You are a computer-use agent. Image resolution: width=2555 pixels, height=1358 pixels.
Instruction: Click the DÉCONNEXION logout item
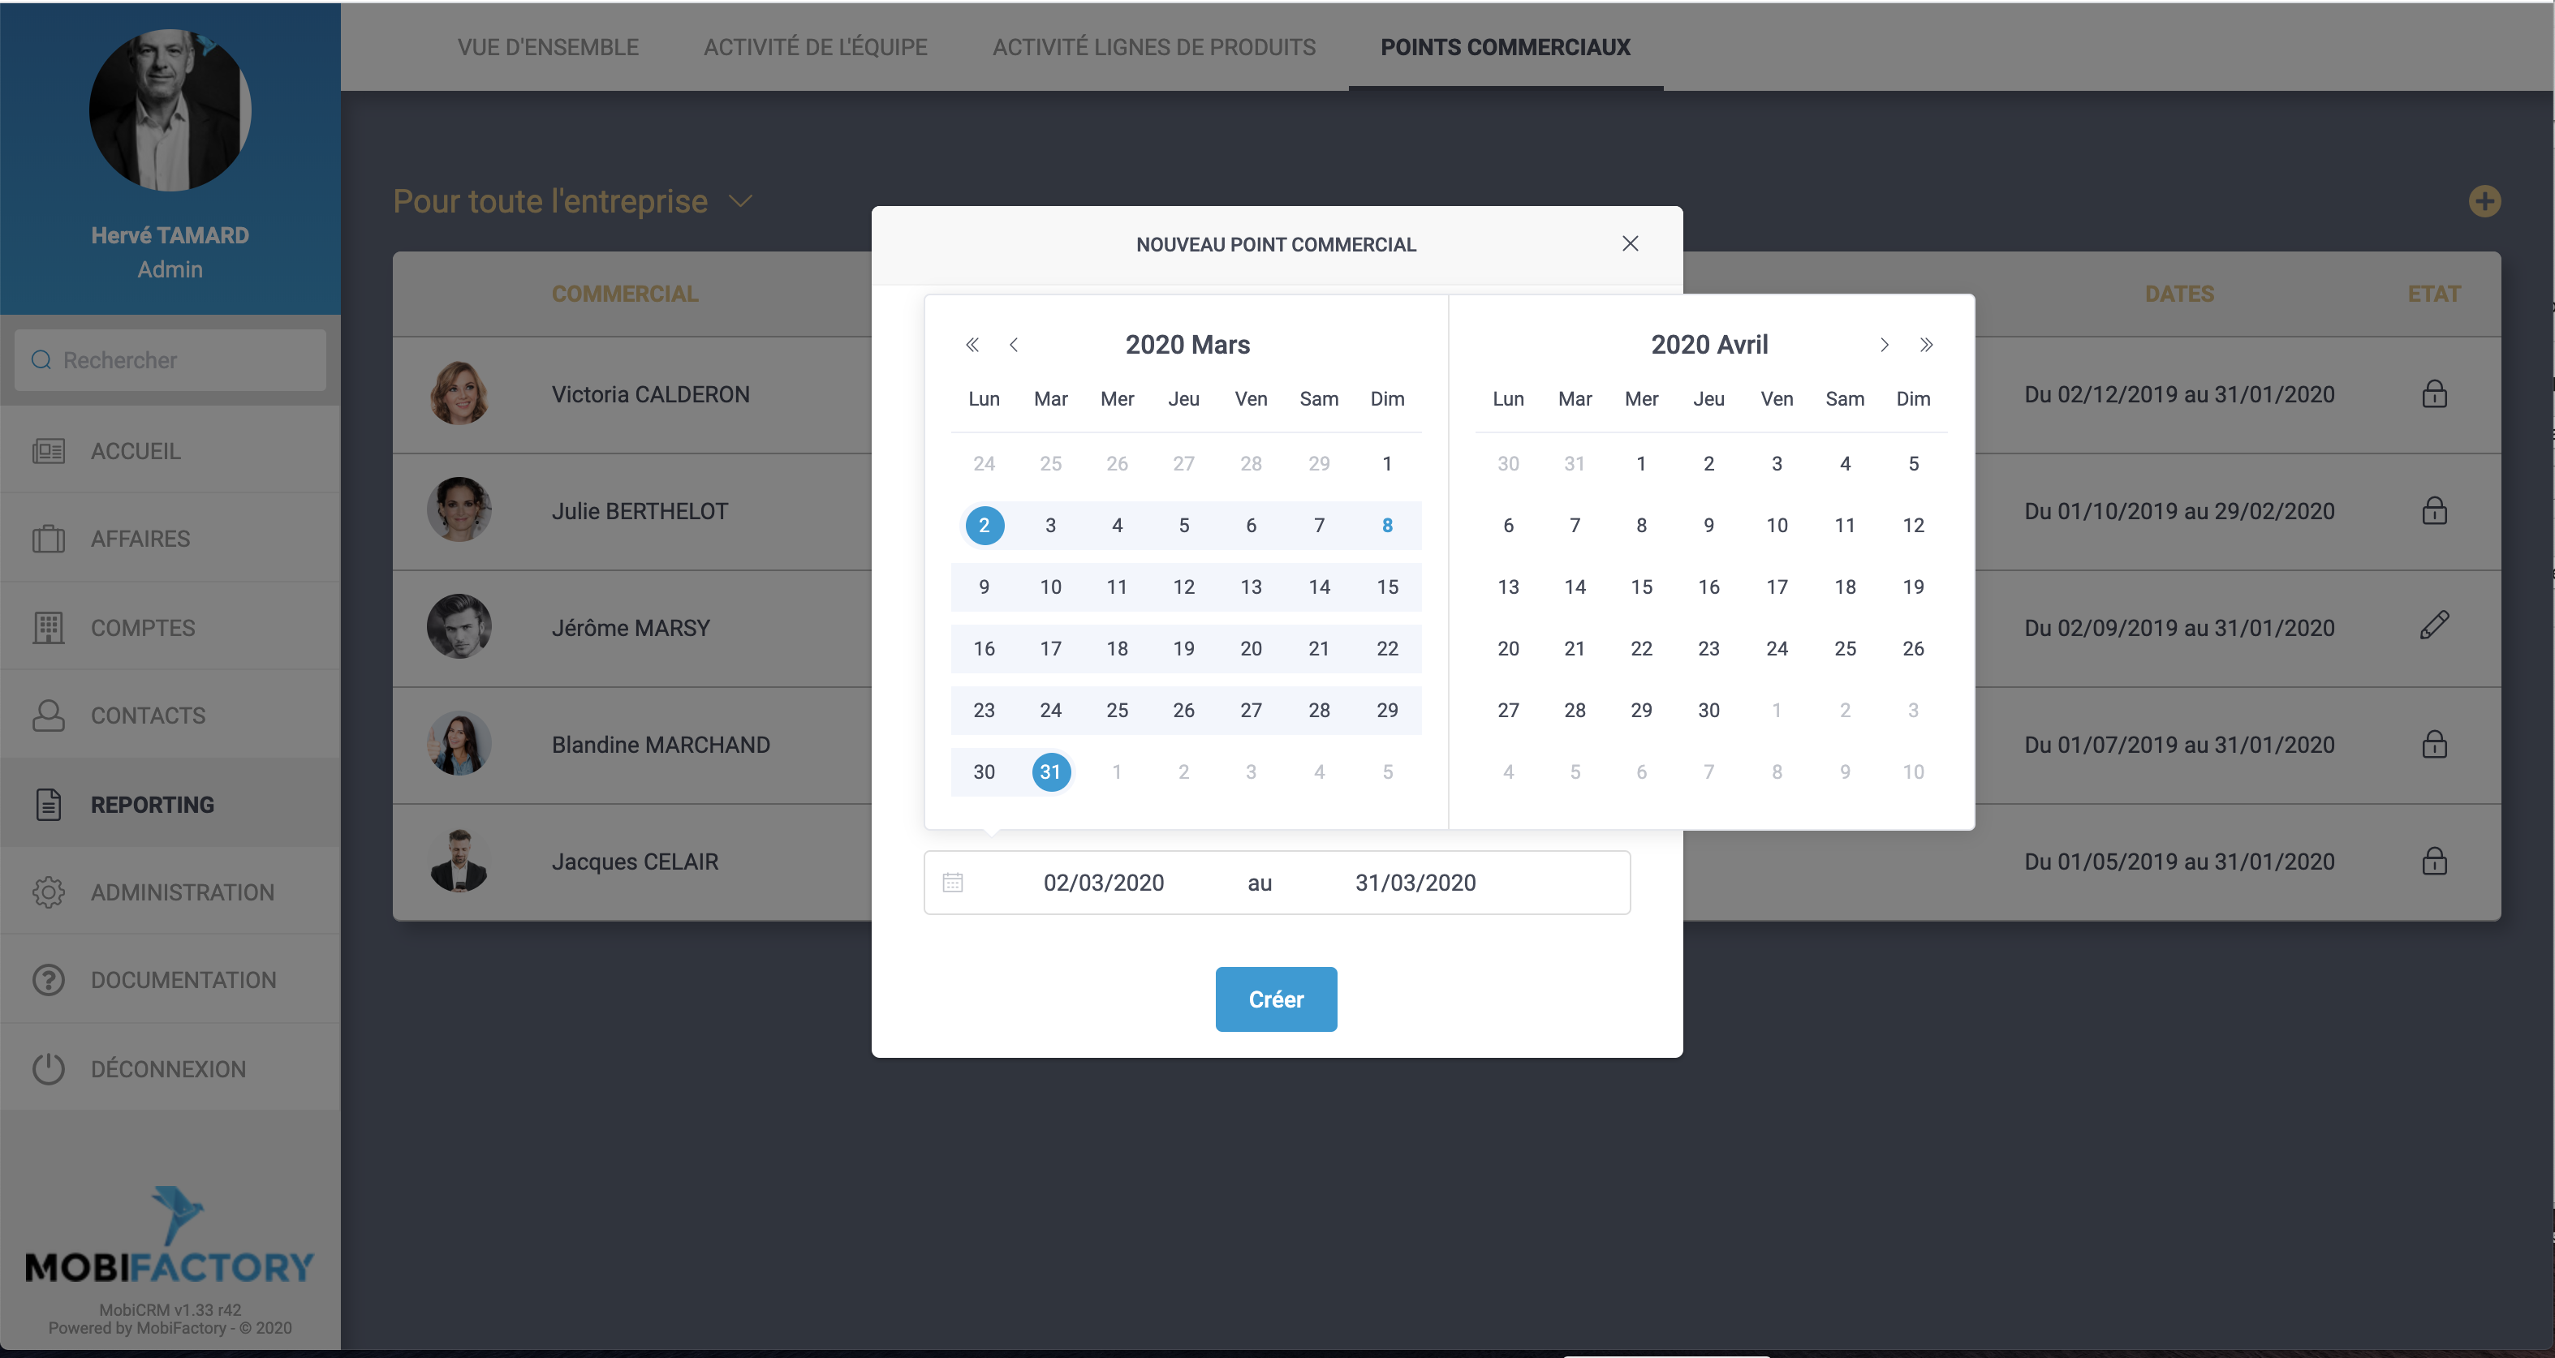click(169, 1068)
